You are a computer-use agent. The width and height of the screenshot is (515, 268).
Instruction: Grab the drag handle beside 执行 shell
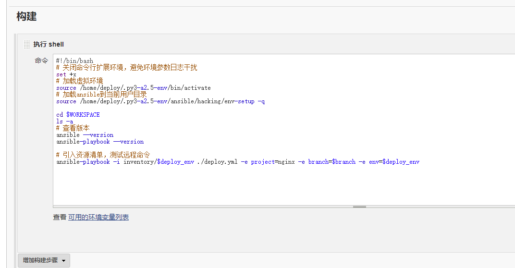tap(27, 45)
